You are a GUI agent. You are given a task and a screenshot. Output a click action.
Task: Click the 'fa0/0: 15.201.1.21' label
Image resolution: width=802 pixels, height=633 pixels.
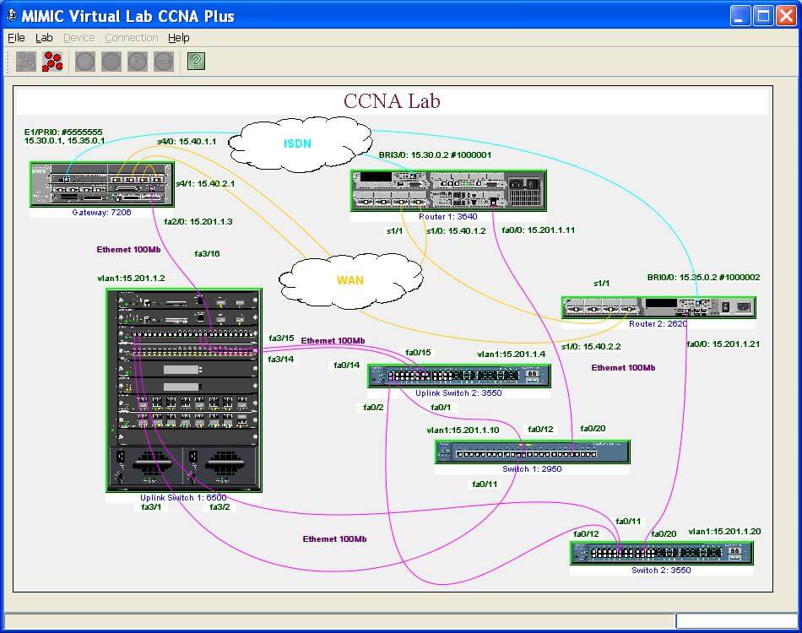pyautogui.click(x=723, y=344)
